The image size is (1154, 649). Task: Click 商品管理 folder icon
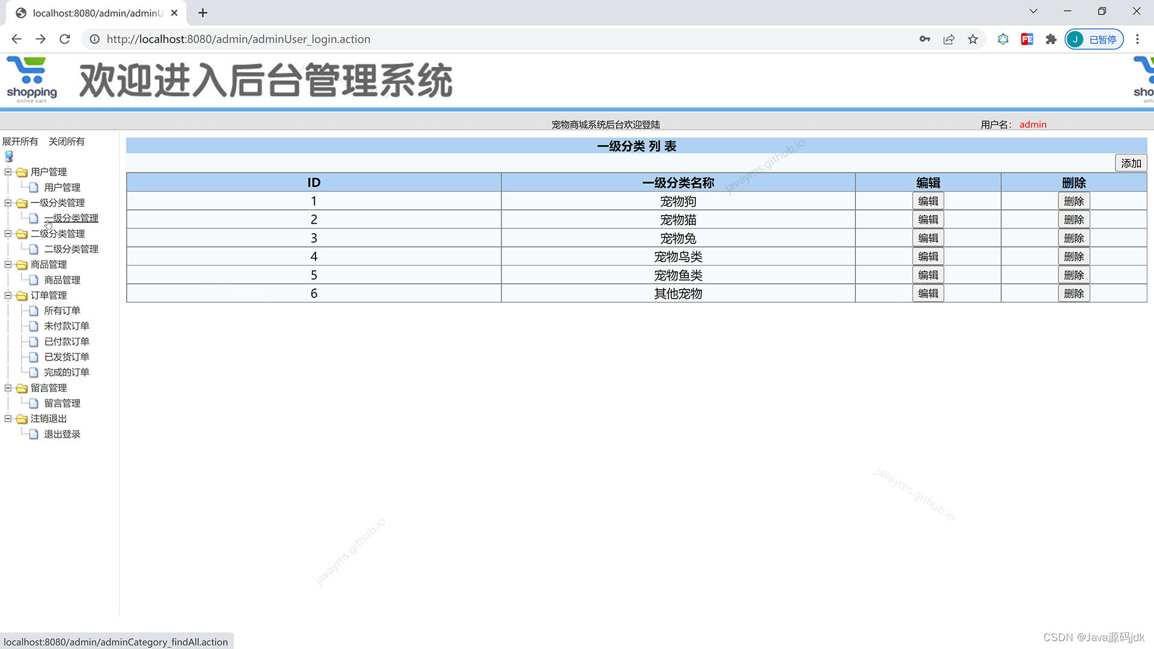pyautogui.click(x=22, y=264)
